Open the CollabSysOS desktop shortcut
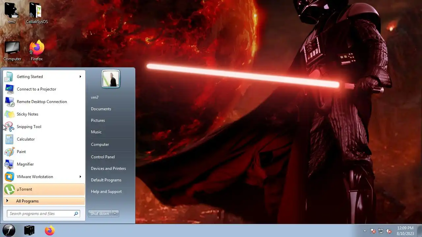Screen dimensions: 422x237 point(37,13)
